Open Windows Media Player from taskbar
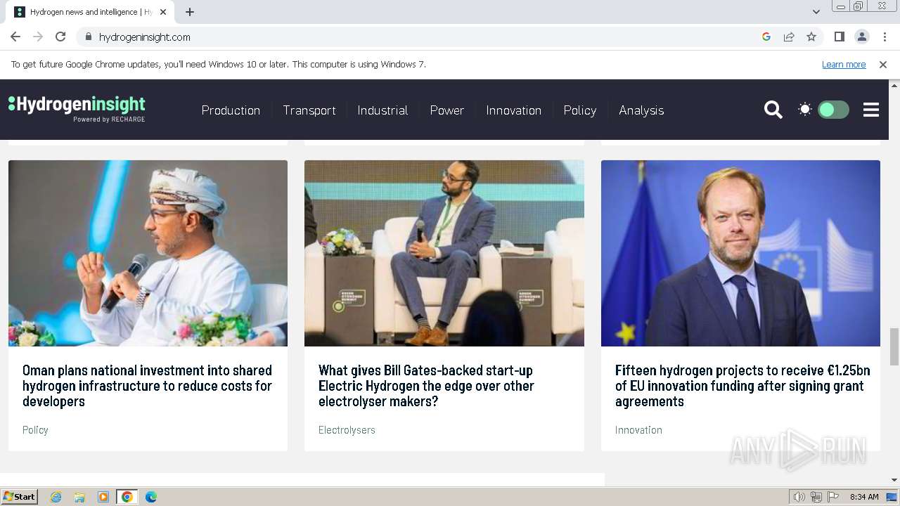The height and width of the screenshot is (506, 900). [103, 497]
